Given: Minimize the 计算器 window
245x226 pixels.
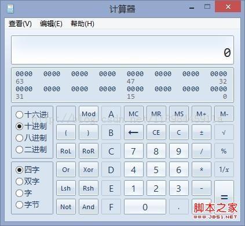Looking at the screenshot, I should point(192,8).
